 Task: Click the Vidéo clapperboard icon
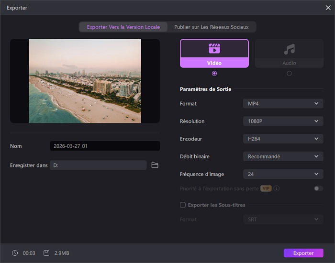click(214, 48)
